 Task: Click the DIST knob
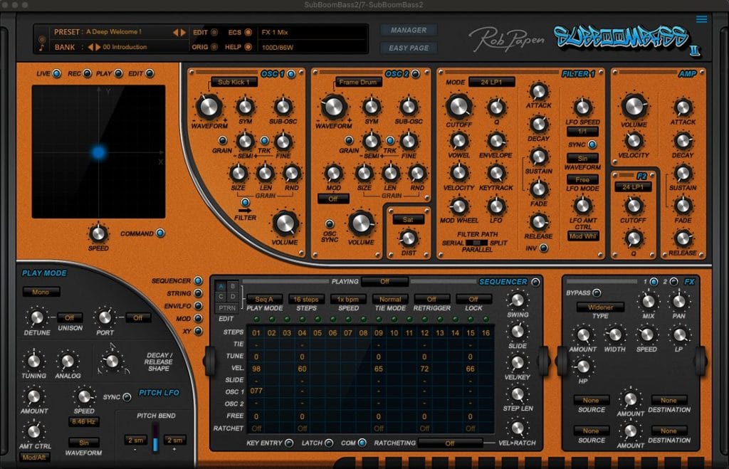[408, 238]
